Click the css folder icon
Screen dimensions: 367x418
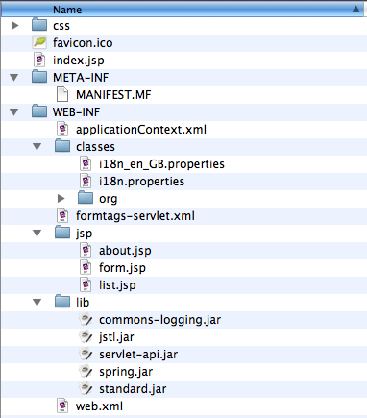pyautogui.click(x=39, y=25)
